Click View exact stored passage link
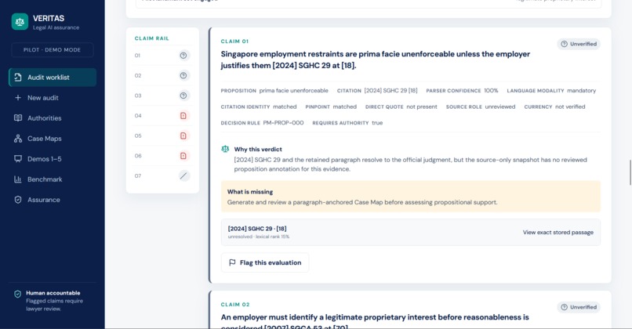The height and width of the screenshot is (329, 632). [x=558, y=233]
